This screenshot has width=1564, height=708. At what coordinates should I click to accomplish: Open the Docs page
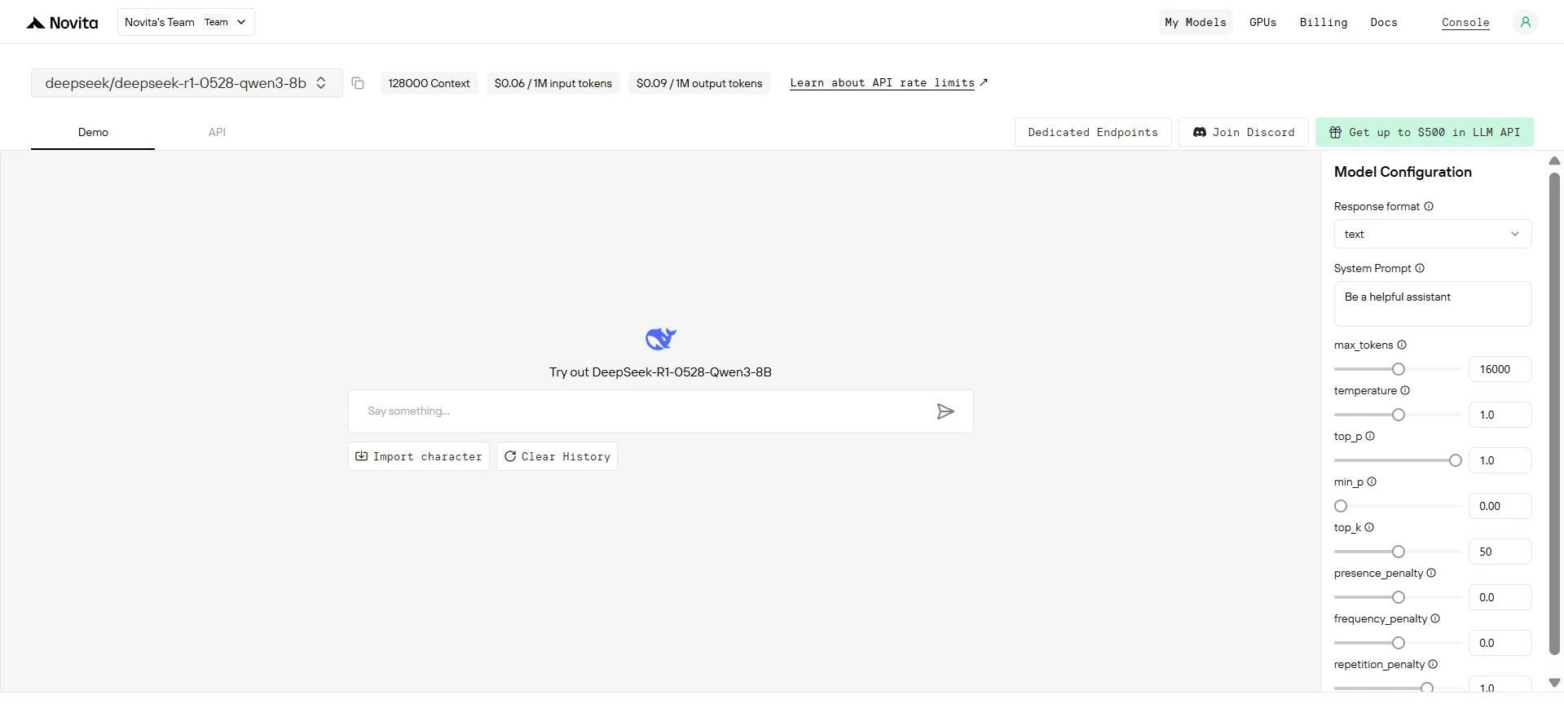(x=1384, y=22)
